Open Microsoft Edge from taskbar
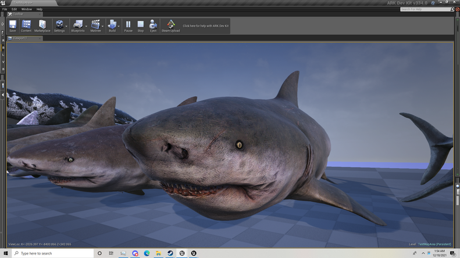This screenshot has height=258, width=460. [147, 253]
